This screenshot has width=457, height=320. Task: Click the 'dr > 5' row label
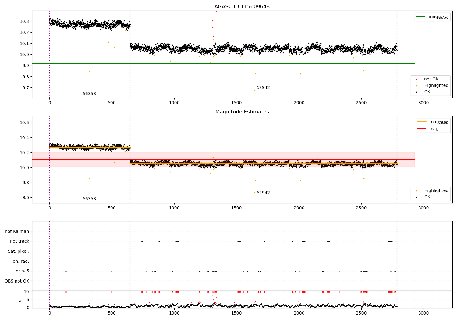pos(23,271)
